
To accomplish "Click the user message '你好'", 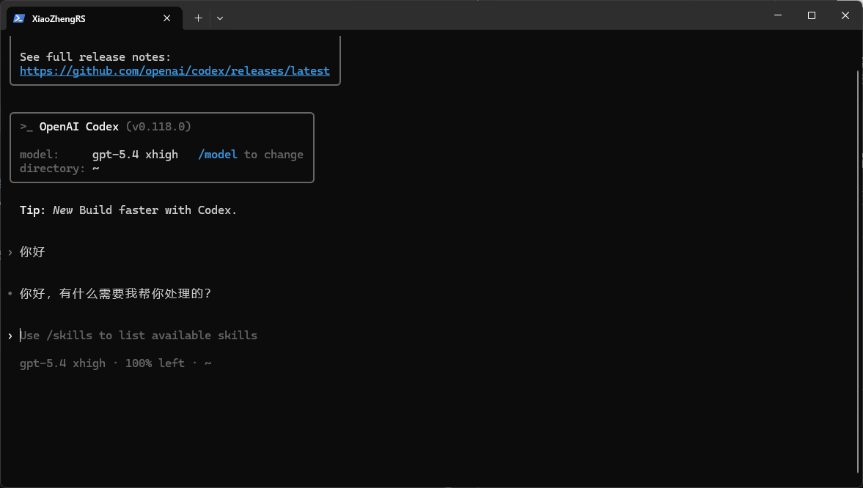I will click(x=32, y=252).
